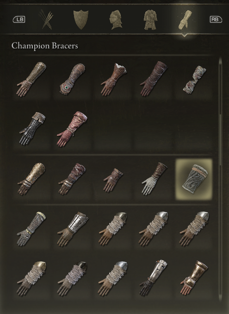229x314 pixels.
Task: Switch to the chest armor tab
Action: (x=151, y=20)
